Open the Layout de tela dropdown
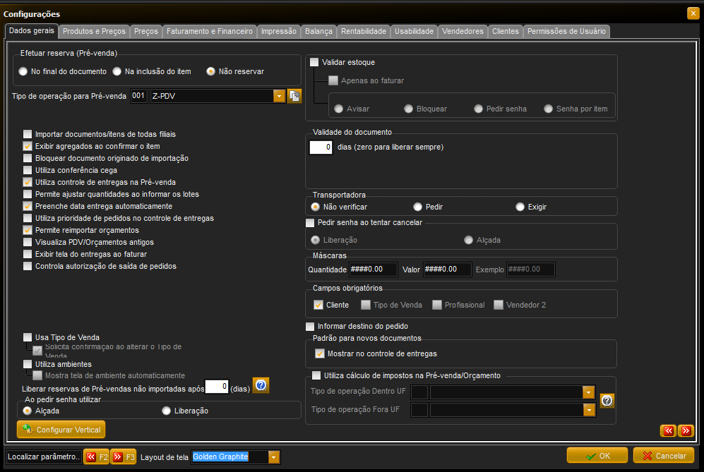 coord(274,457)
